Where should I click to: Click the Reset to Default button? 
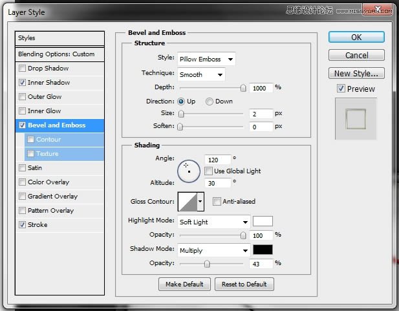(x=244, y=284)
